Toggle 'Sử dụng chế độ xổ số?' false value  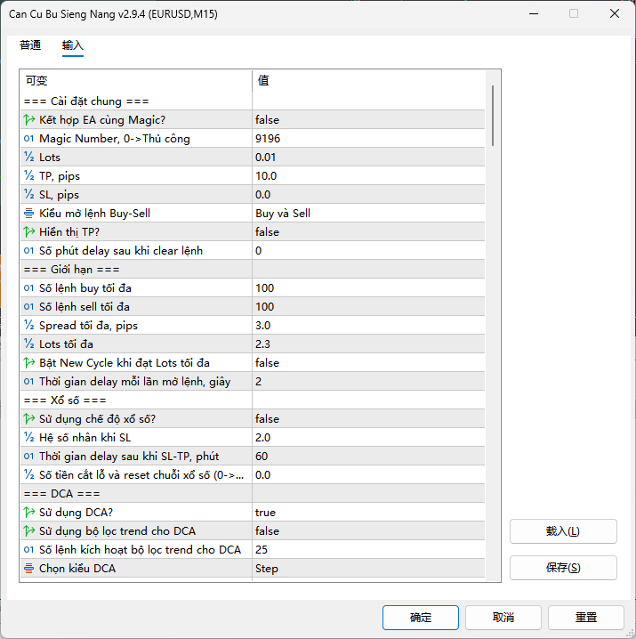pyautogui.click(x=368, y=419)
